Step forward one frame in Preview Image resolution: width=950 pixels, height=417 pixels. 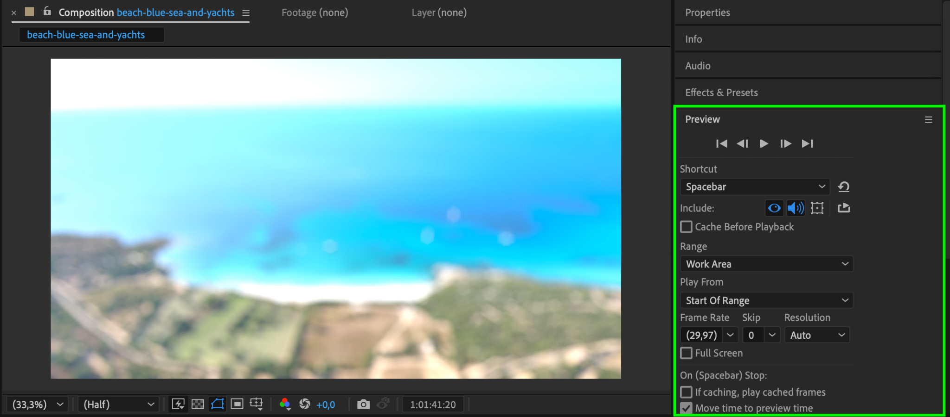click(x=785, y=143)
